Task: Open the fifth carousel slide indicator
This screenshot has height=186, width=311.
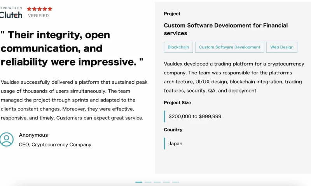Action: [176, 182]
